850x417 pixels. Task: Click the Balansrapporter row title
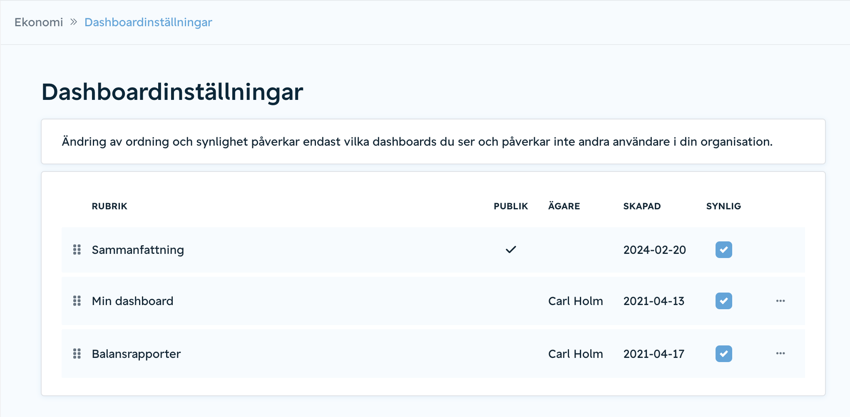136,354
